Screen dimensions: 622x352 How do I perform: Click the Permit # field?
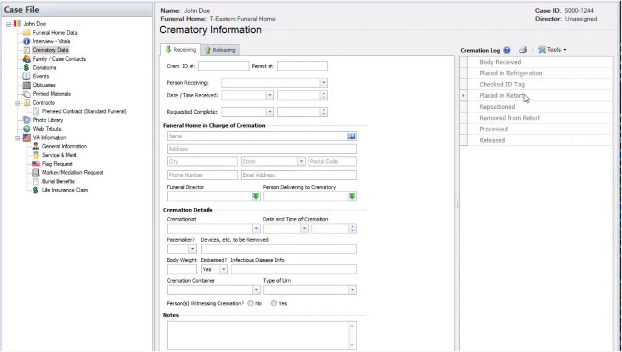[x=302, y=66]
